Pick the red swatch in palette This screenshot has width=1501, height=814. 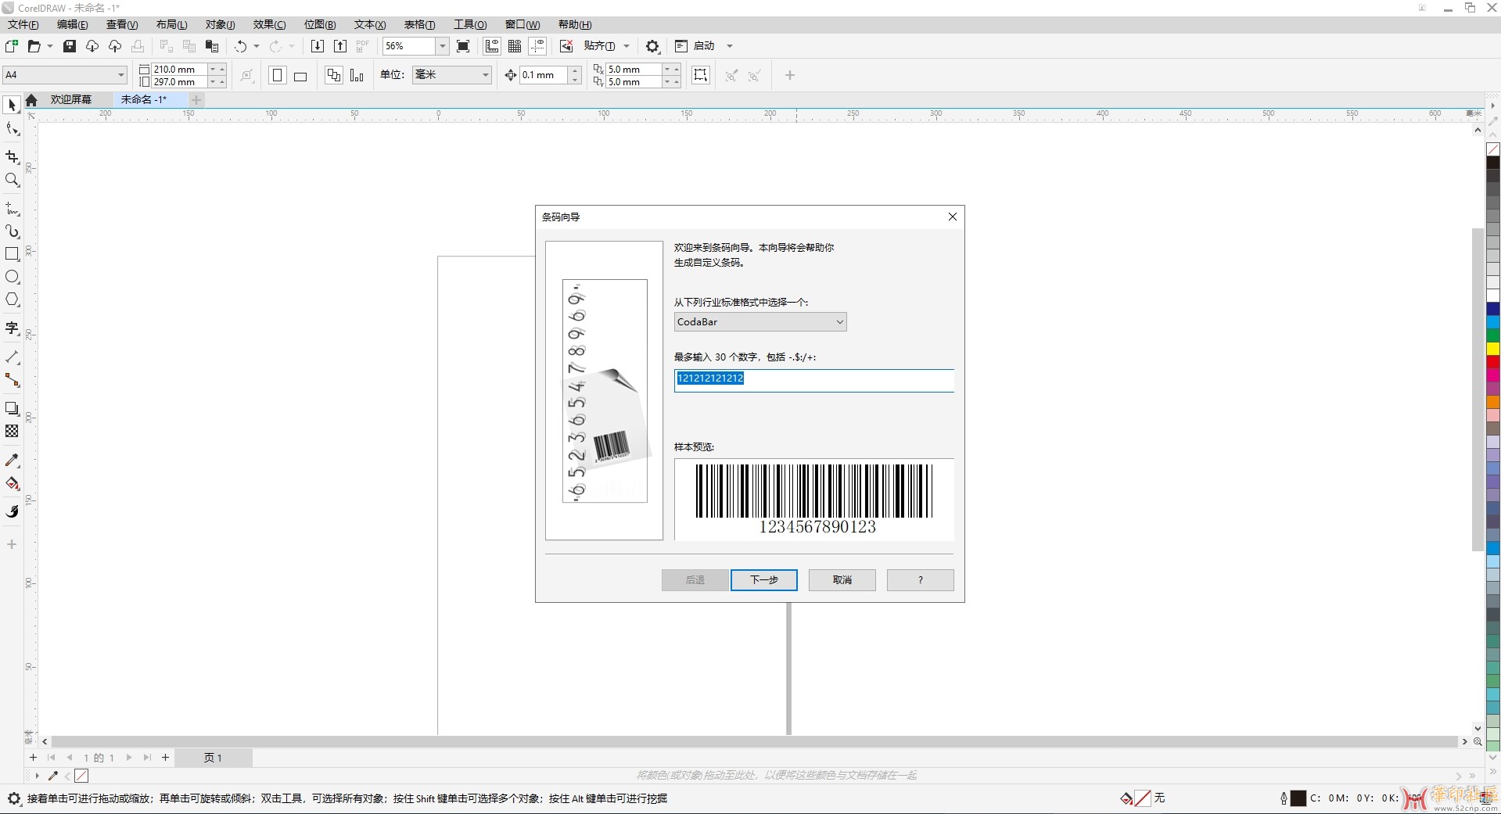click(x=1493, y=362)
